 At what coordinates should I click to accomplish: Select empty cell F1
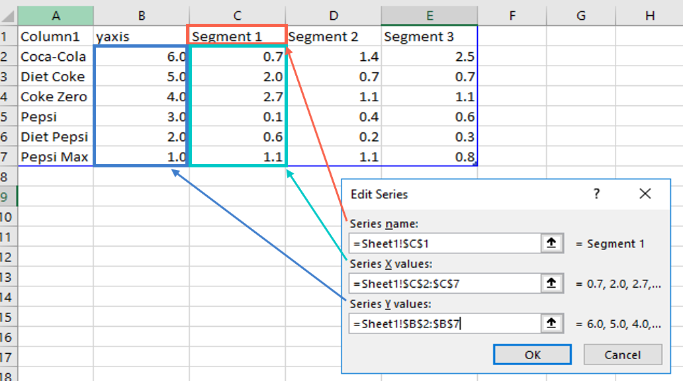point(512,36)
